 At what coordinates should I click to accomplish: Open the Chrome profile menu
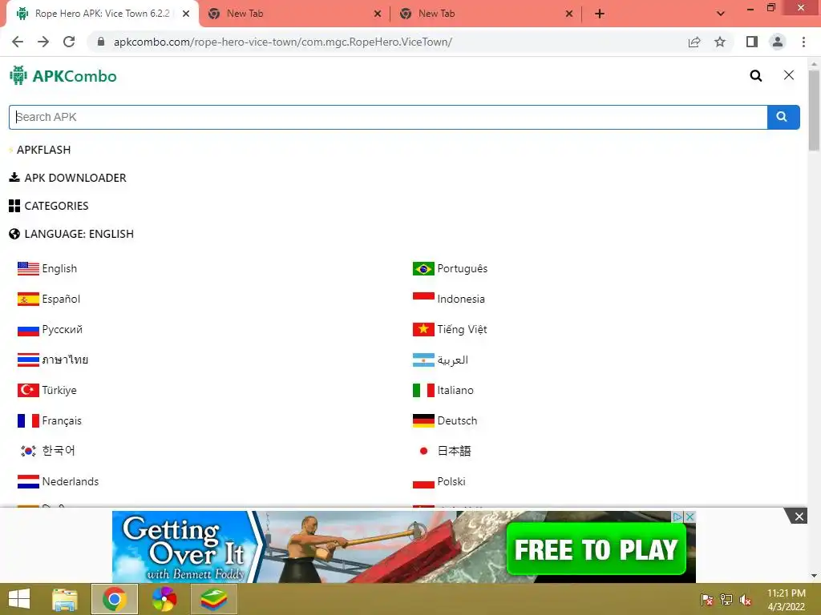[x=778, y=42]
